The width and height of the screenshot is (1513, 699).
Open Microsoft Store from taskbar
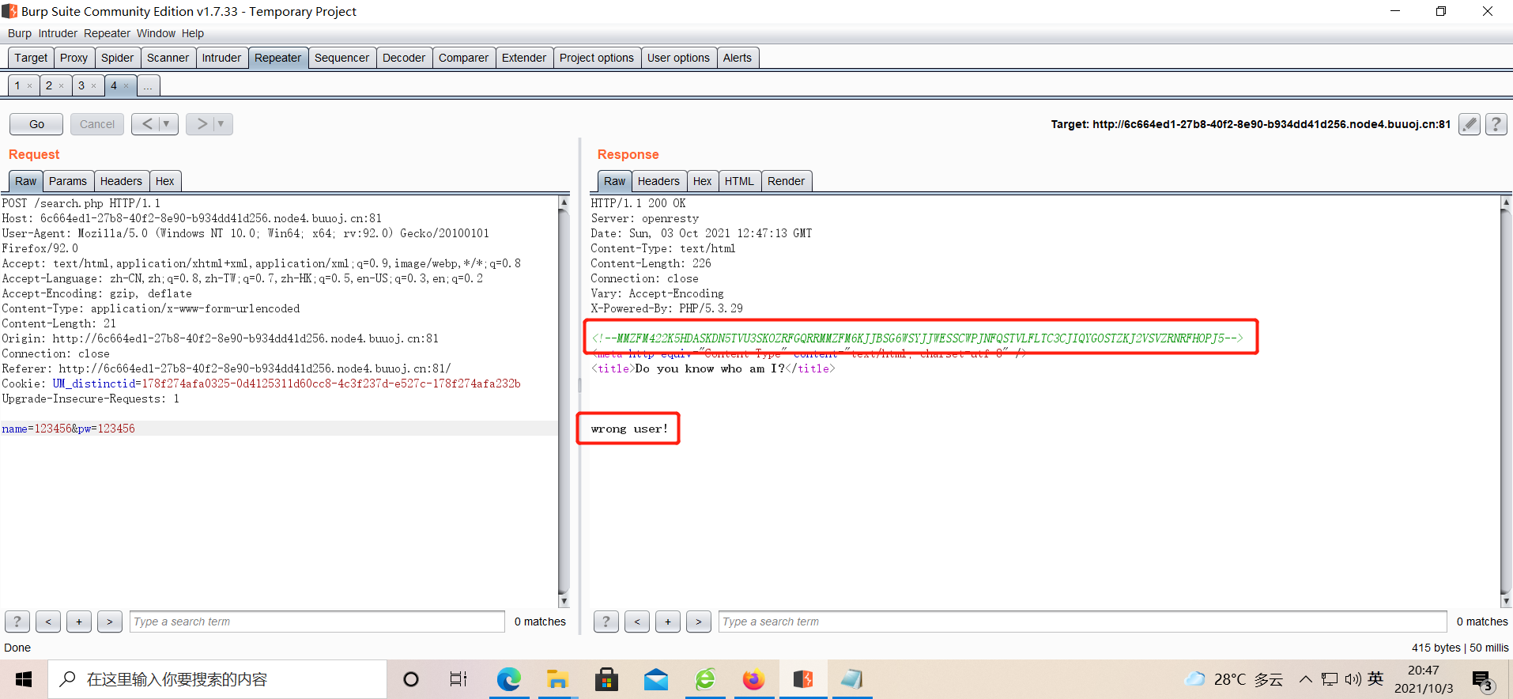606,679
